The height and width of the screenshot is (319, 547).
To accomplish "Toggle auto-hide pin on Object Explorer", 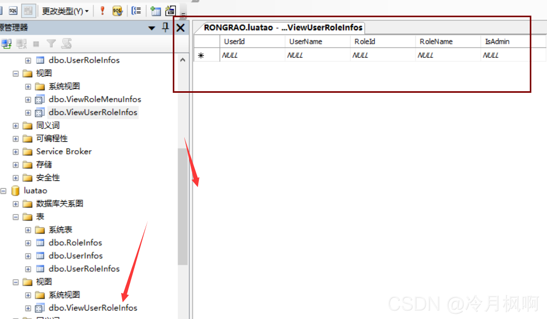I will [x=165, y=27].
